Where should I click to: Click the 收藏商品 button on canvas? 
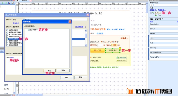[x=121, y=61]
